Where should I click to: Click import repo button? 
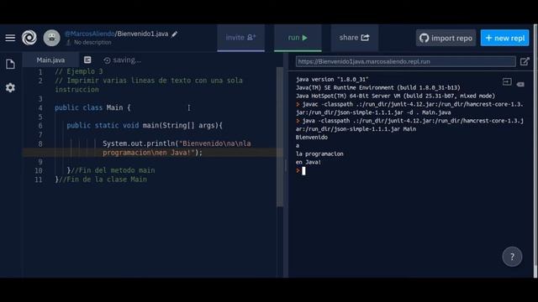click(446, 38)
